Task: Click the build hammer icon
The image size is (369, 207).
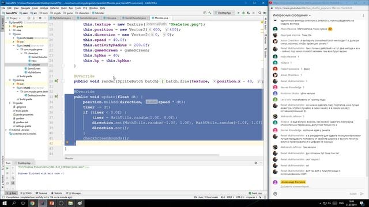Action: pyautogui.click(x=210, y=13)
